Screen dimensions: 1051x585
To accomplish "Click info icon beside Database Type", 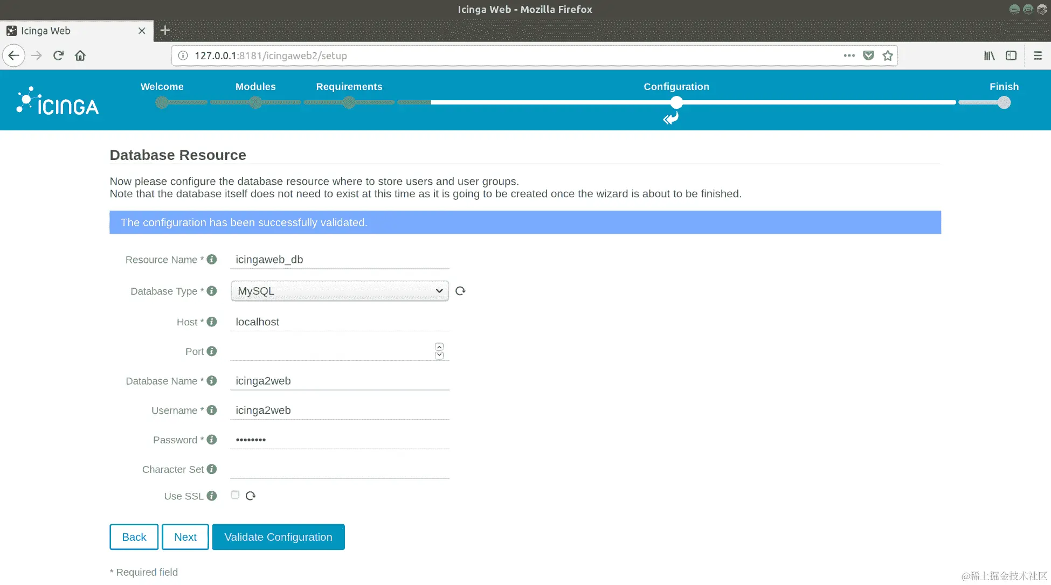I will tap(212, 291).
